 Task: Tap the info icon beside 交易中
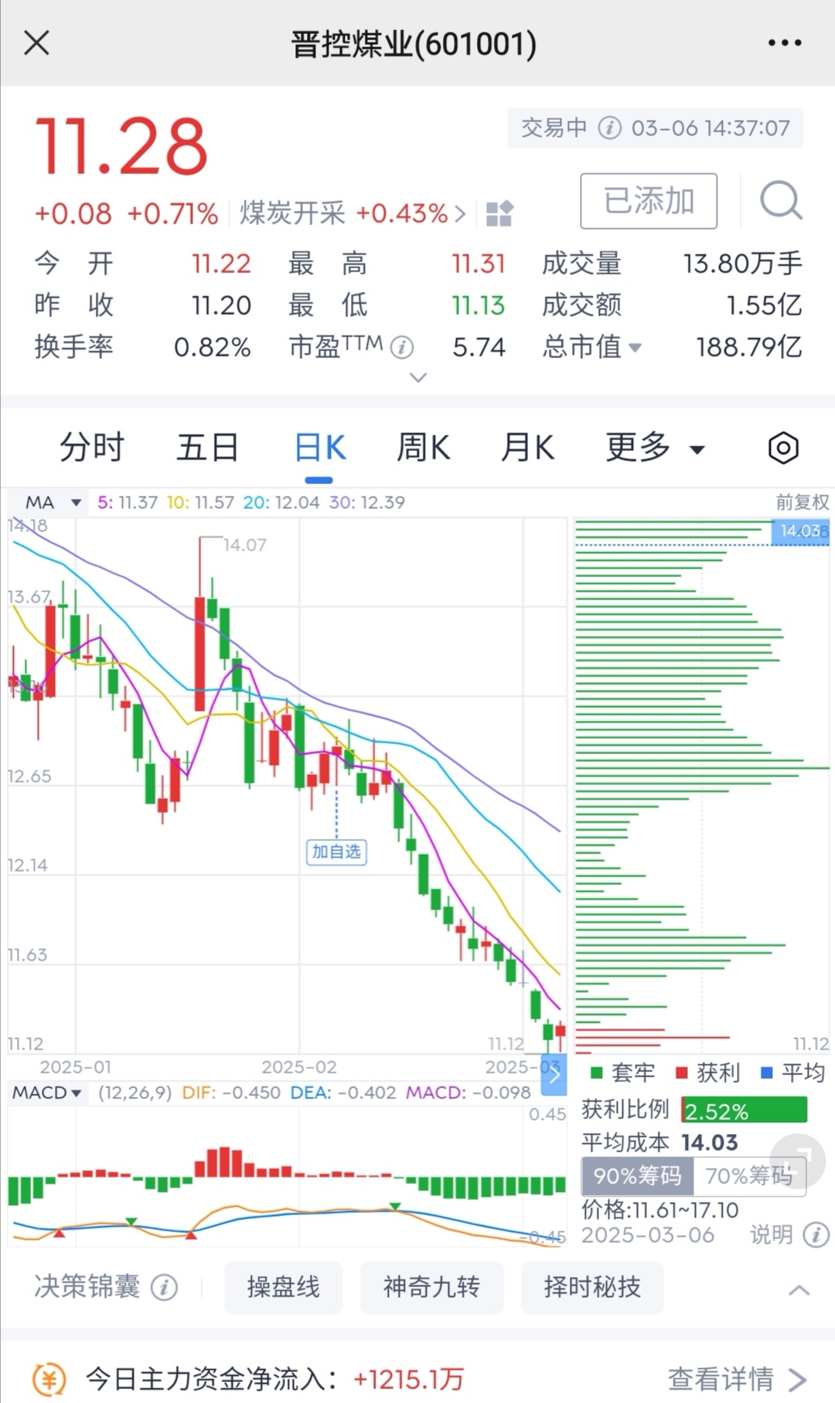(610, 128)
